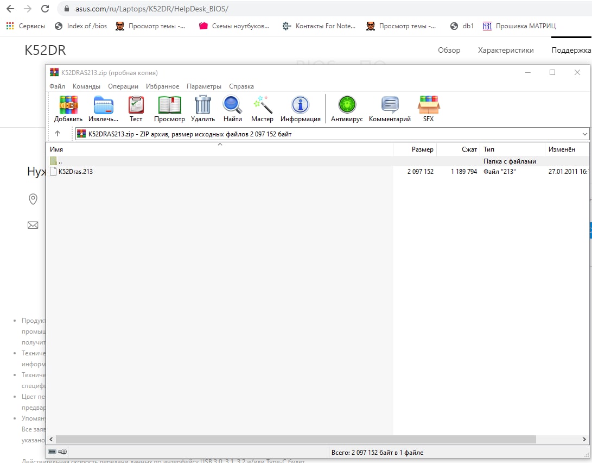
Task: Open the 'Контакты For Note...' bookmark
Action: (x=320, y=26)
